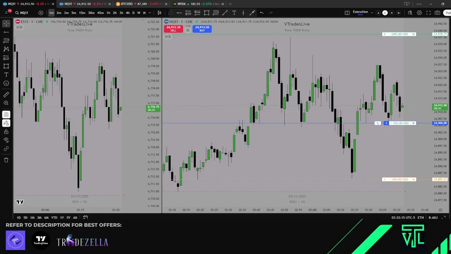Open a new tab with plus button
The height and width of the screenshot is (254, 451).
tap(230, 4)
